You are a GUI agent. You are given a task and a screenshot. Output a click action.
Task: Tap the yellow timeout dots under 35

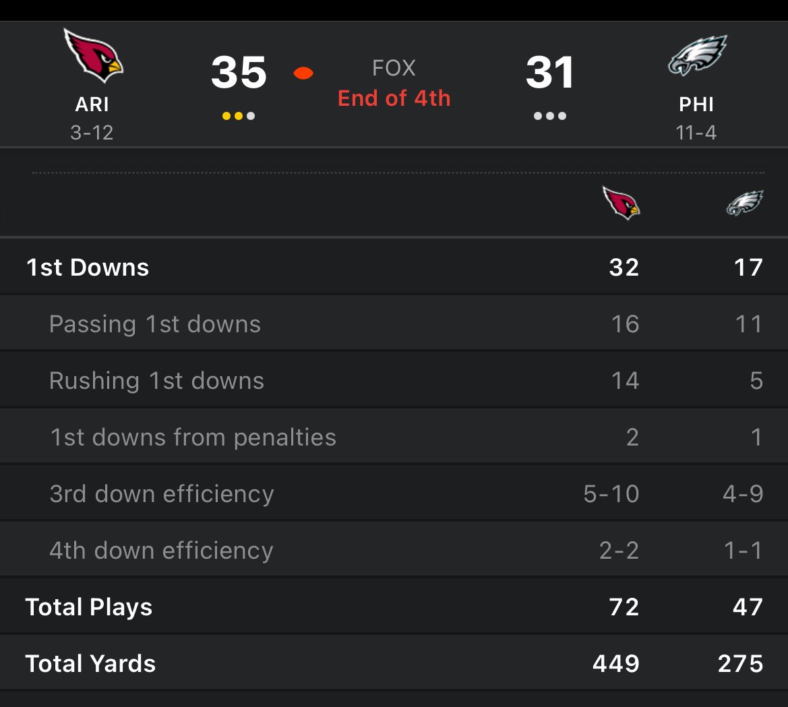coord(239,116)
